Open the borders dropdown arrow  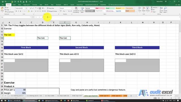pos(26,11)
